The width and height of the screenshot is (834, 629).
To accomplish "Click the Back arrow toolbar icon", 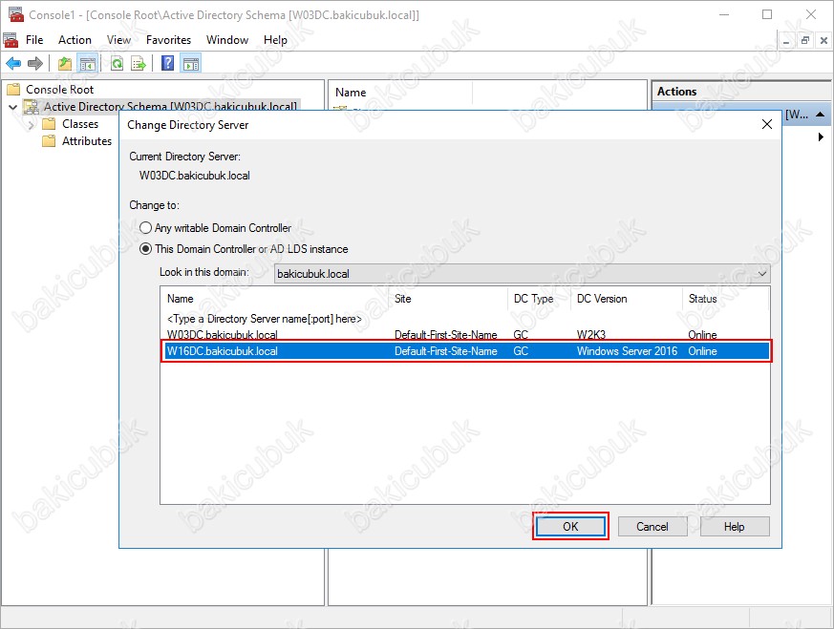I will pyautogui.click(x=13, y=64).
